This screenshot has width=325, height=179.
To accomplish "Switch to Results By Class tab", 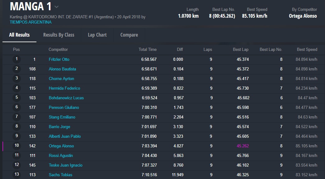I will click(59, 35).
